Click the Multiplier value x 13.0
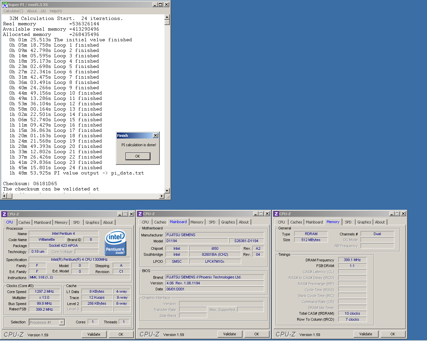 click(44, 297)
